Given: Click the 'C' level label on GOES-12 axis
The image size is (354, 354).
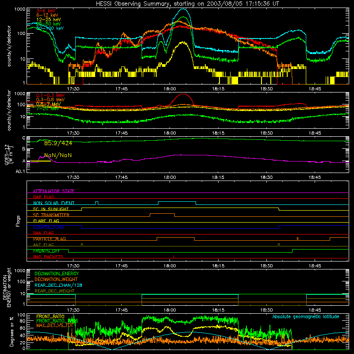Looking at the screenshot, I should (24, 138).
